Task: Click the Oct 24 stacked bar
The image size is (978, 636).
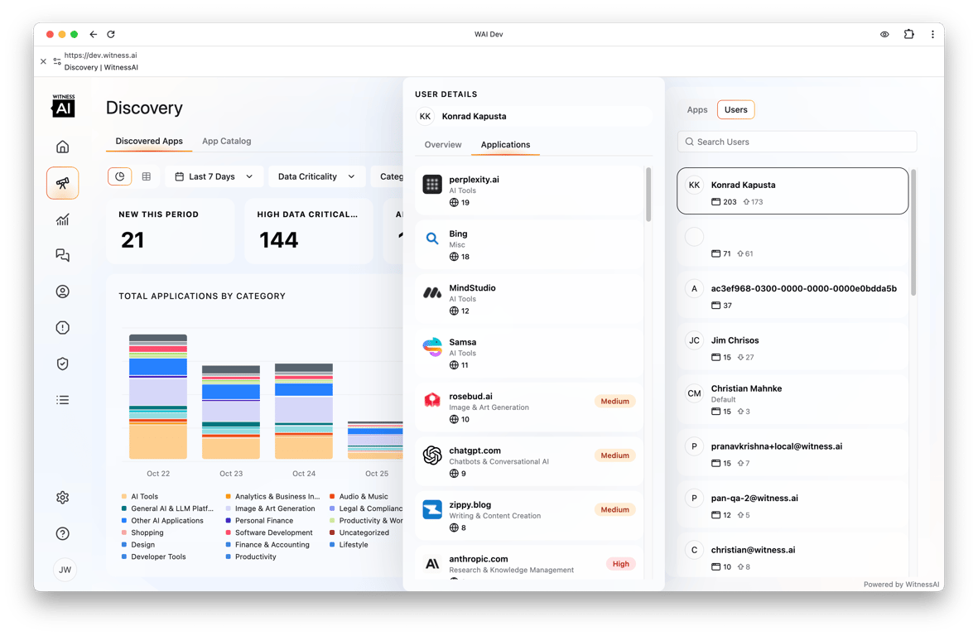Action: (304, 412)
